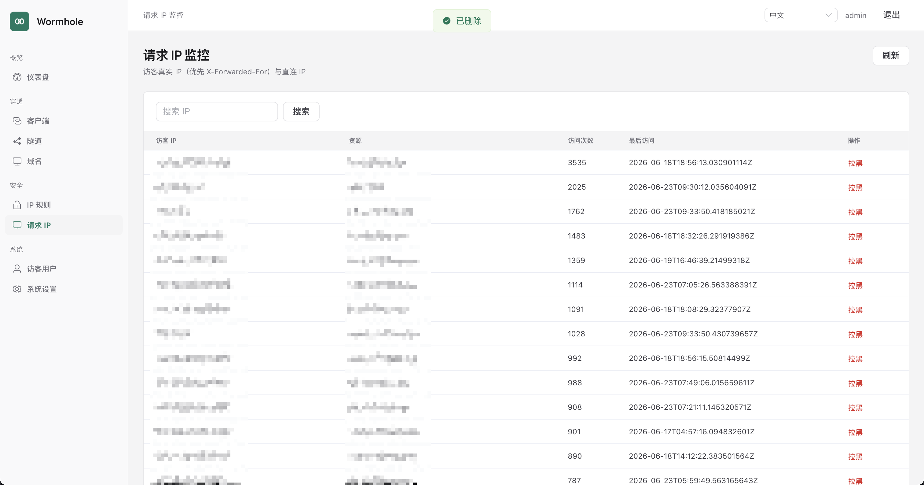Select timestamp 2026-06-19T16:46:39.21499318Z

point(689,260)
